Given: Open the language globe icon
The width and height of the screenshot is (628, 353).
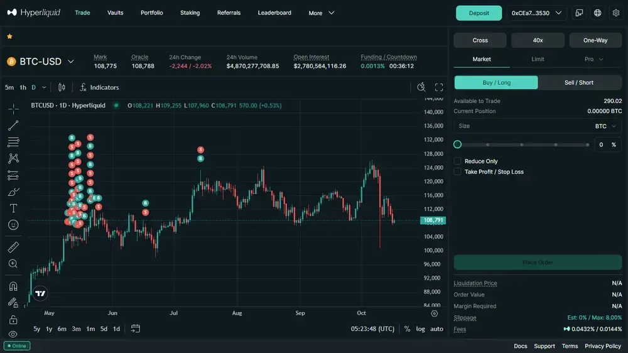Looking at the screenshot, I should pyautogui.click(x=598, y=13).
